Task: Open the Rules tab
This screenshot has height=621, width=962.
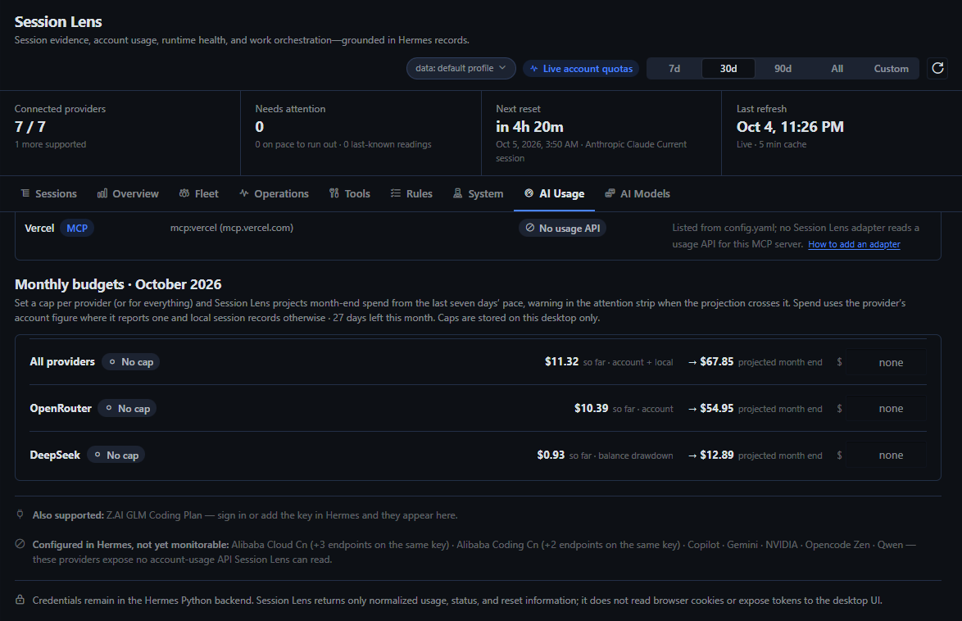Action: 411,193
